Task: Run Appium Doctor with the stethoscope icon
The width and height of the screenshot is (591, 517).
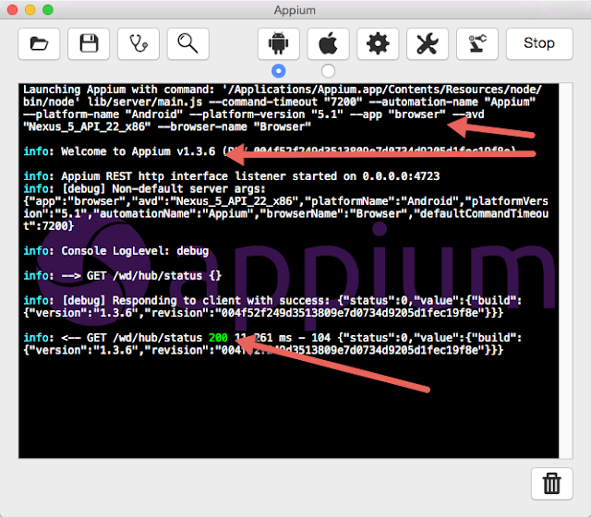Action: click(x=139, y=43)
